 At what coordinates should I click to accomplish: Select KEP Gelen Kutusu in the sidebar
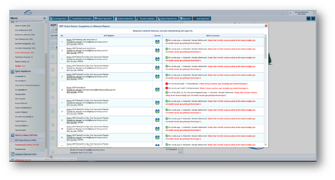[x=25, y=140]
